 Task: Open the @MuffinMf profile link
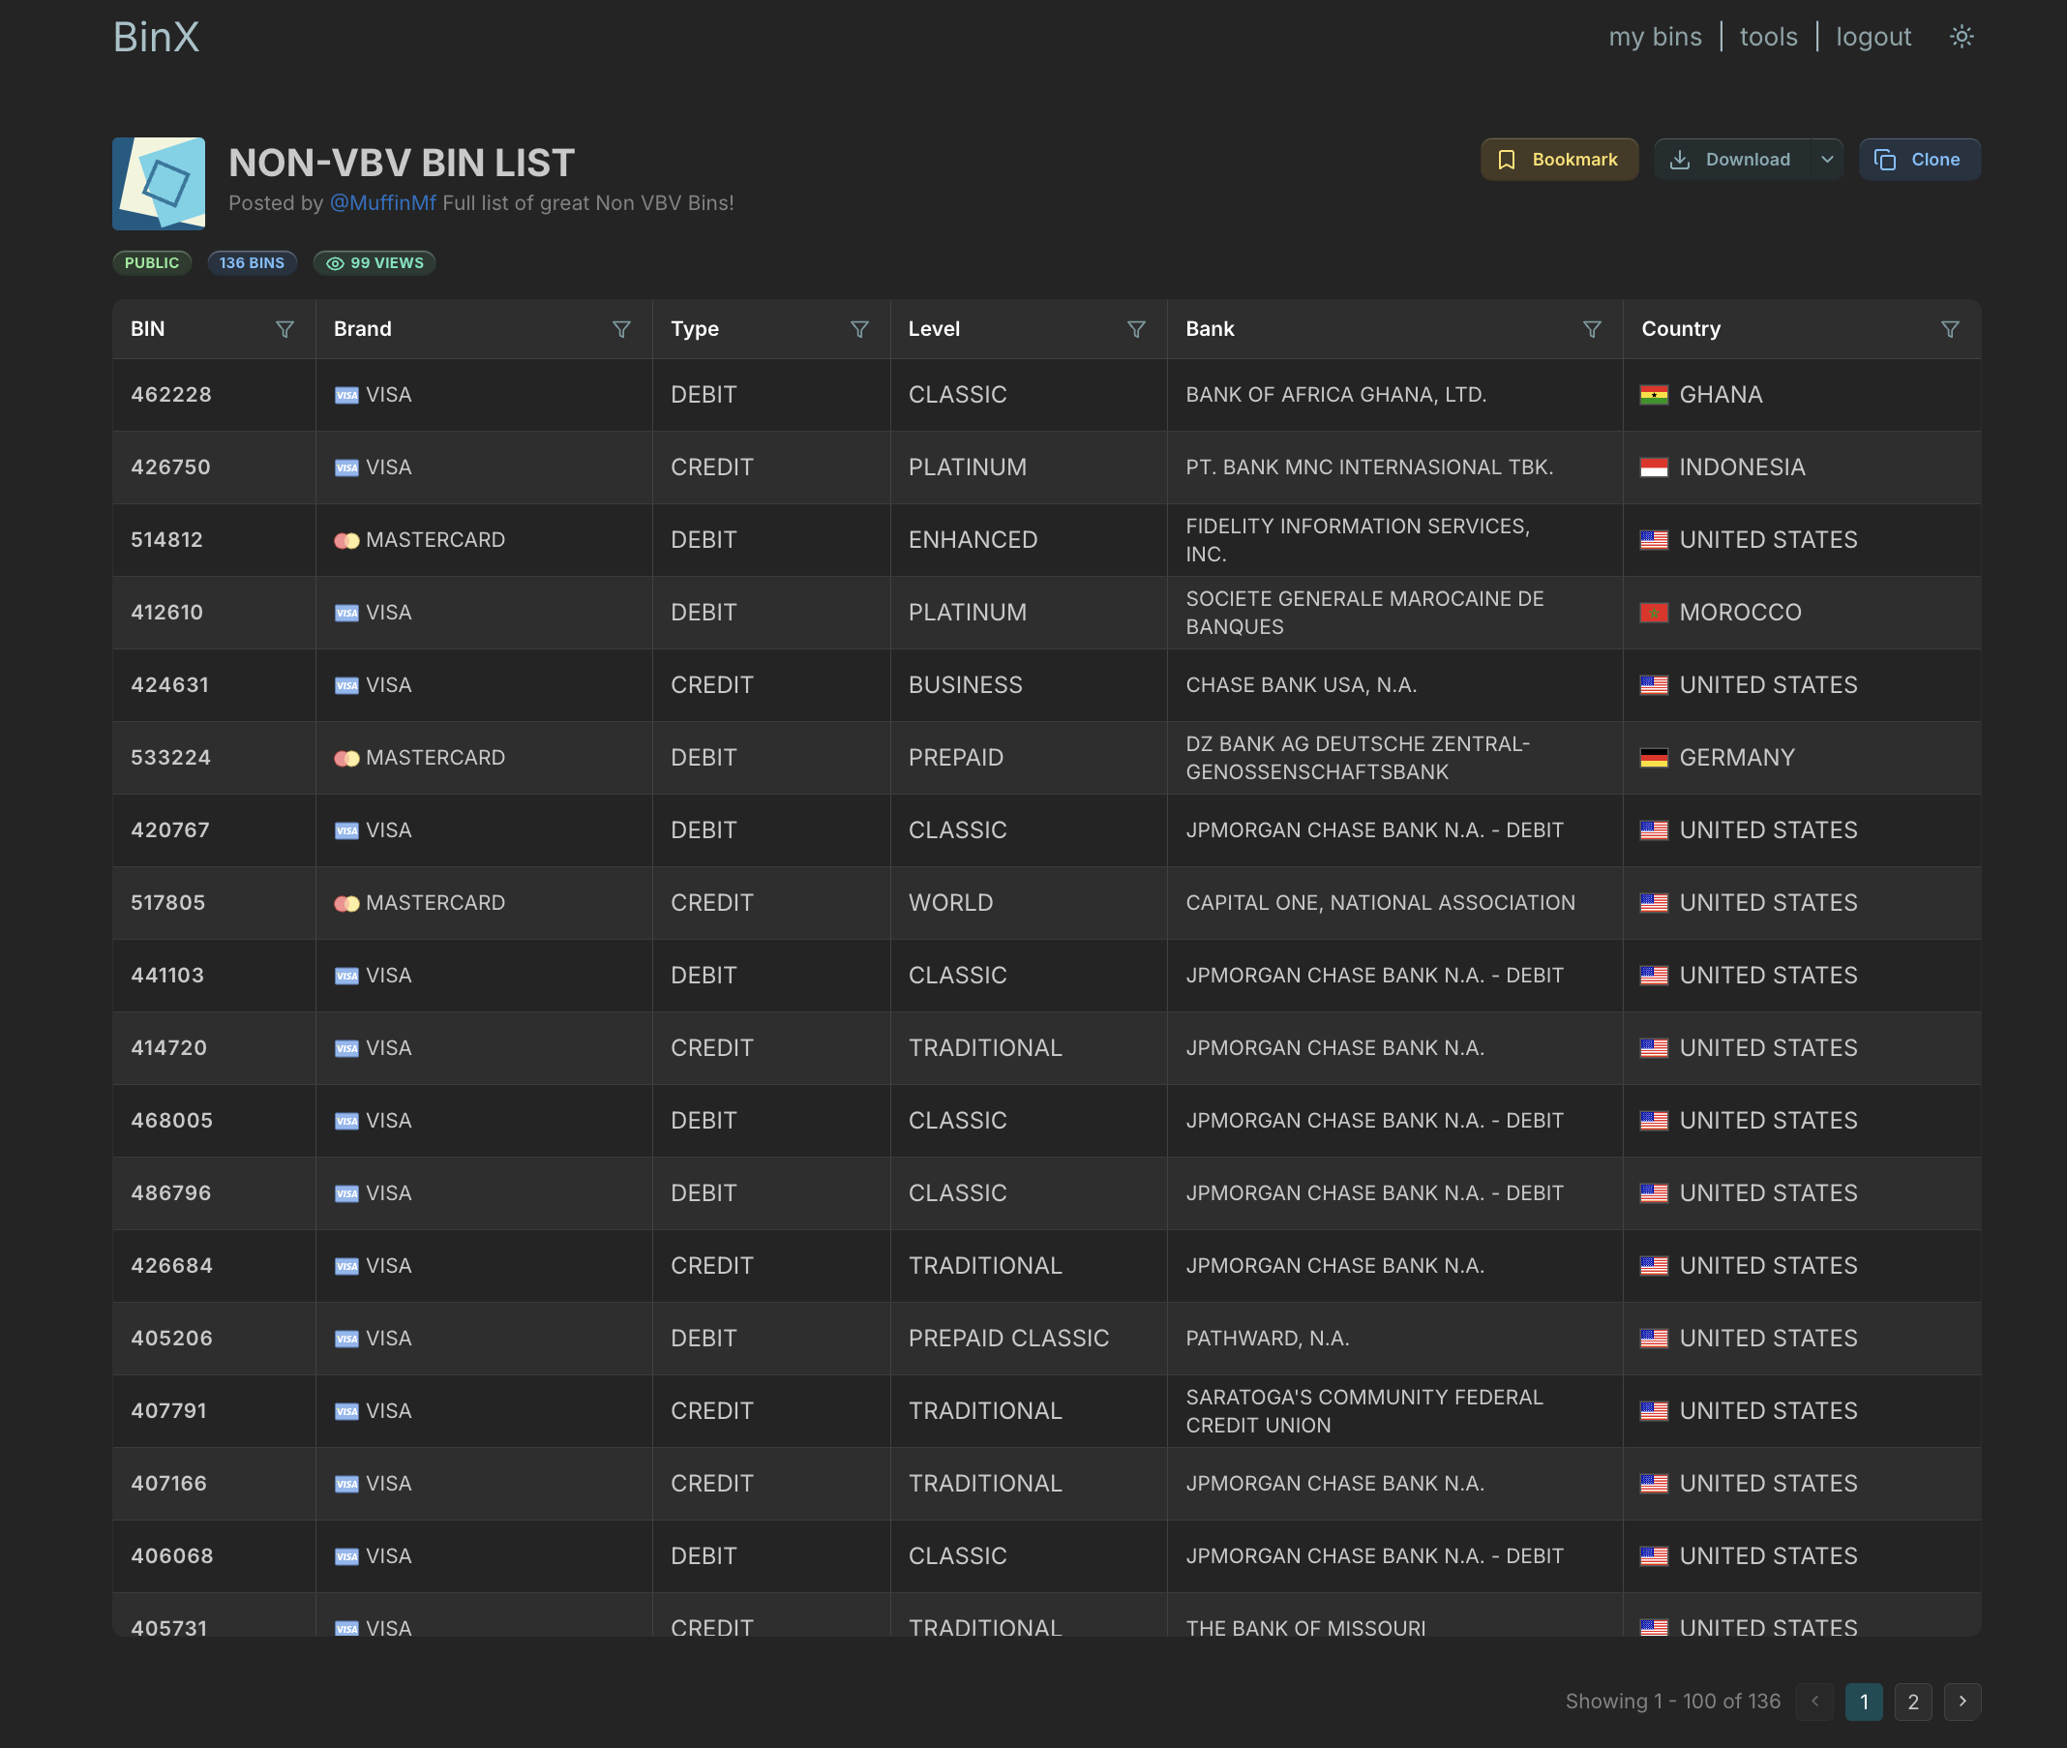[x=382, y=203]
